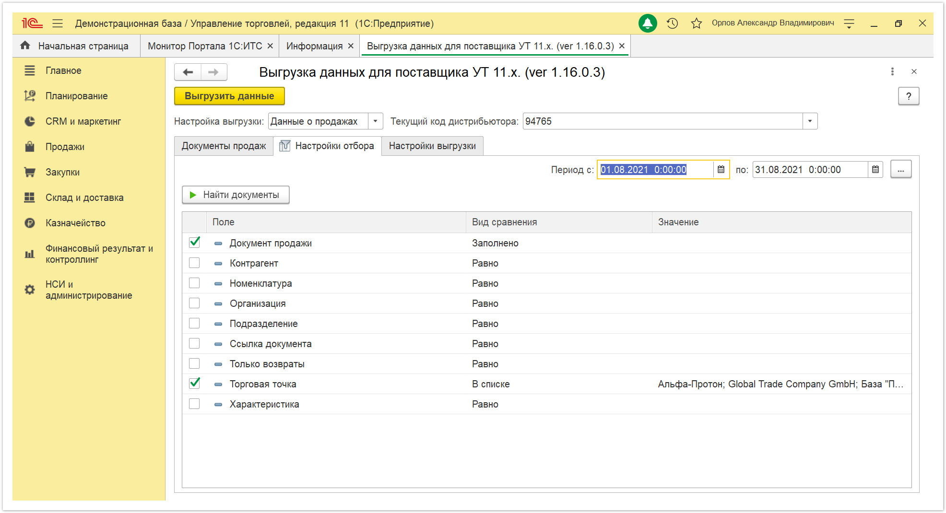Click username Орлов Александр Владимирович

[773, 23]
